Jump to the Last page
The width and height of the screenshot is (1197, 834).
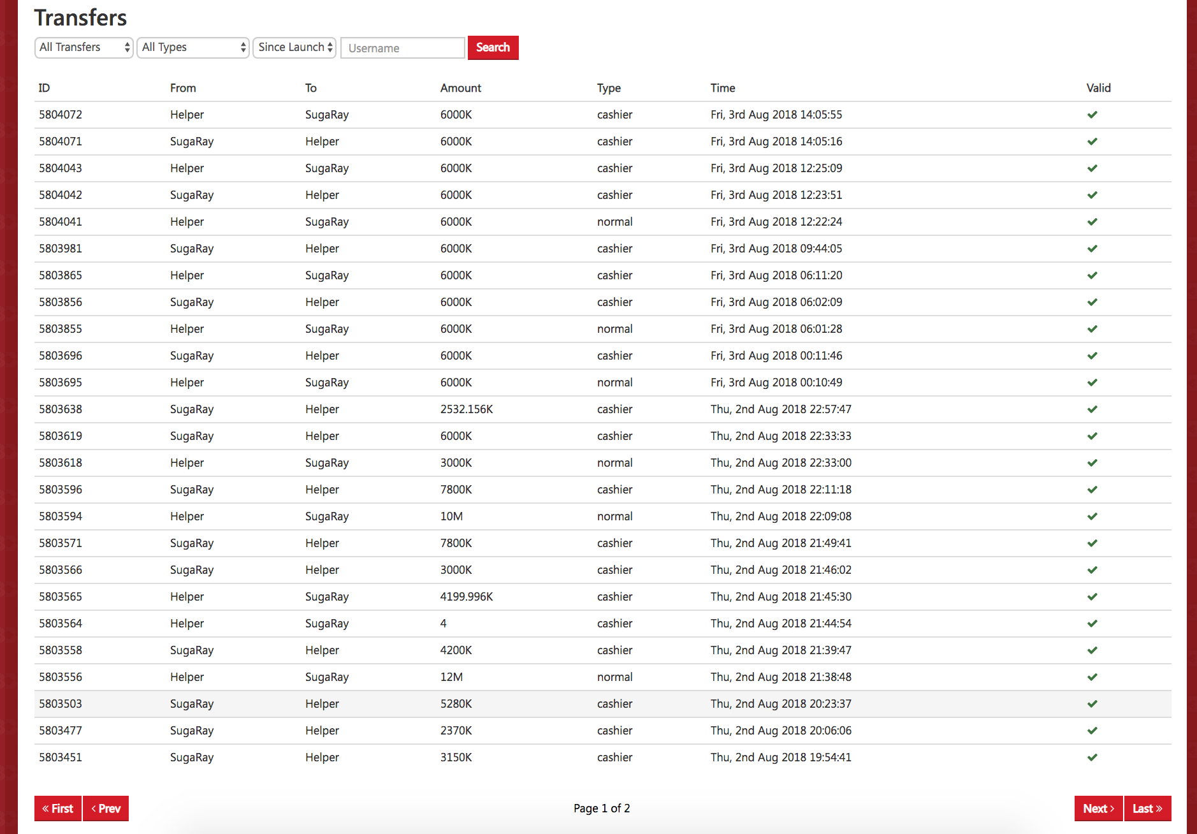click(x=1148, y=808)
